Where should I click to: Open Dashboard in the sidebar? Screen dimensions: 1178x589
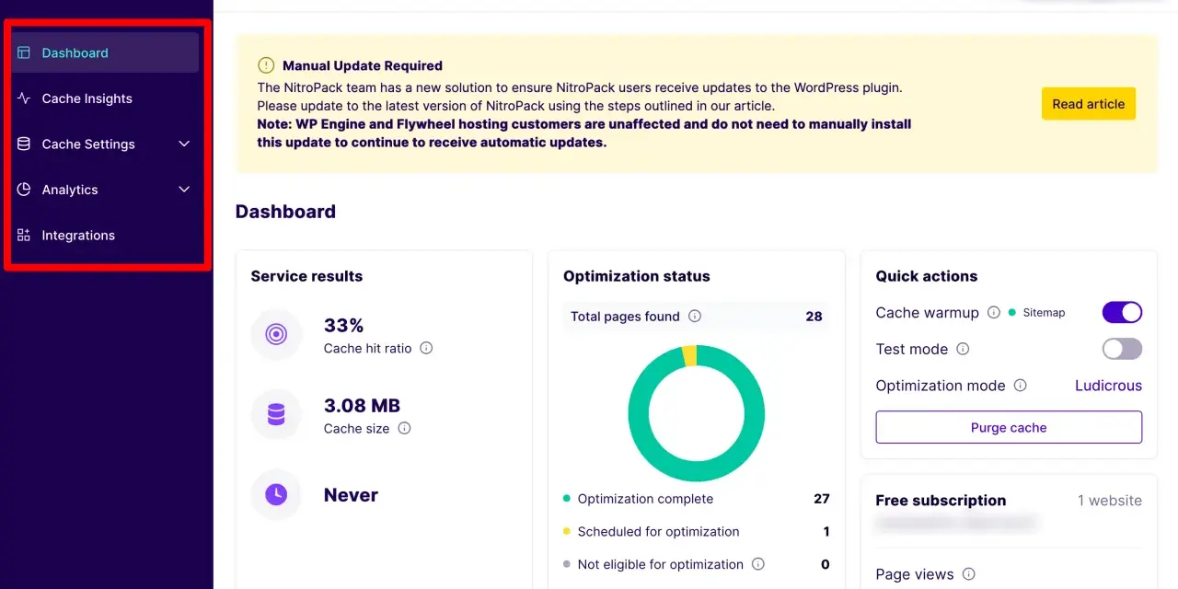[x=105, y=52]
